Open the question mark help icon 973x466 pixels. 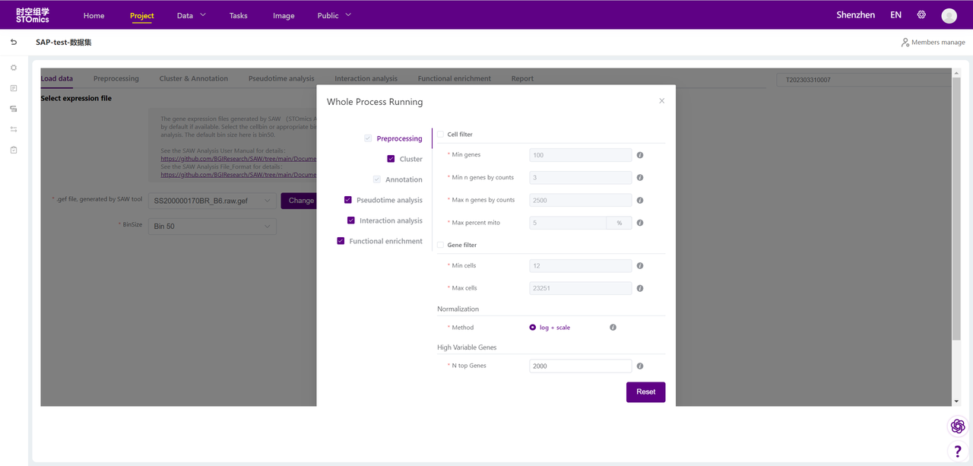coord(958,452)
